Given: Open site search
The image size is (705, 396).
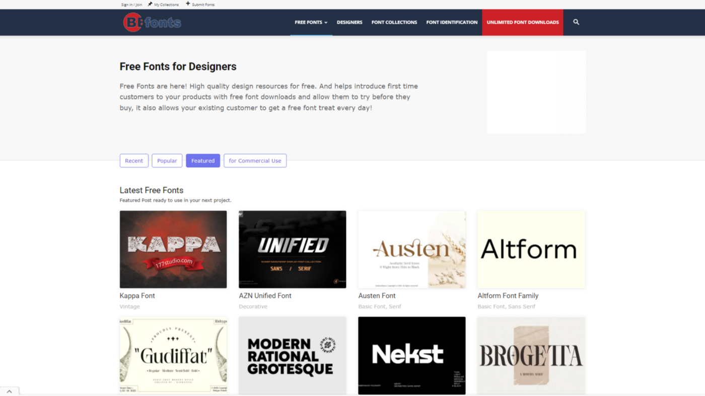Looking at the screenshot, I should pyautogui.click(x=576, y=22).
